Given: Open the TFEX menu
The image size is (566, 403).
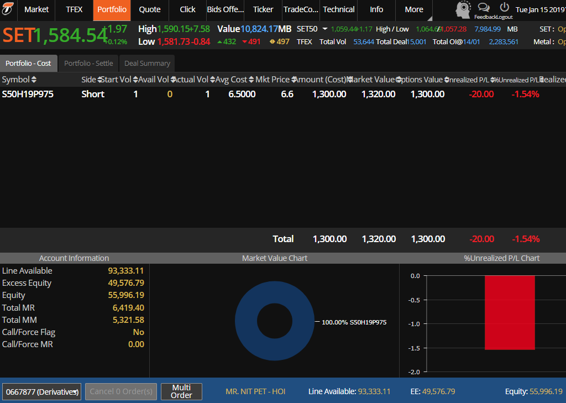Looking at the screenshot, I should coord(74,9).
